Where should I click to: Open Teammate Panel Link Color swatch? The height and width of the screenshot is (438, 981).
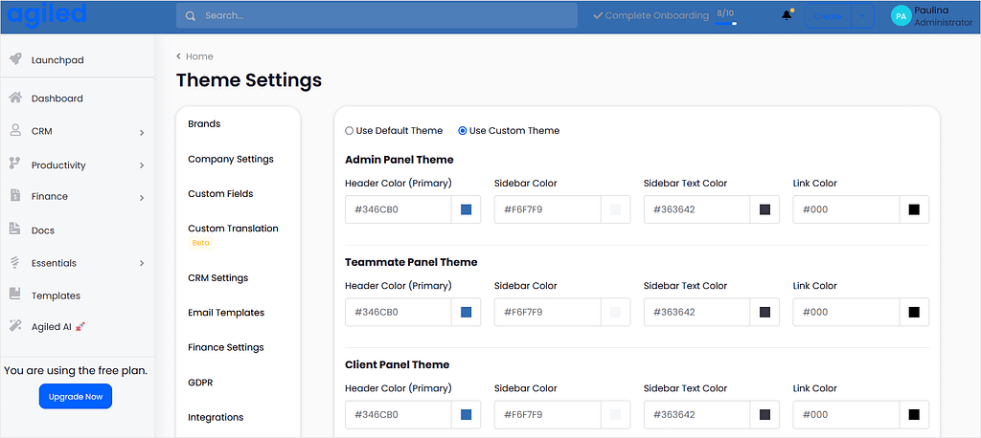pos(914,312)
